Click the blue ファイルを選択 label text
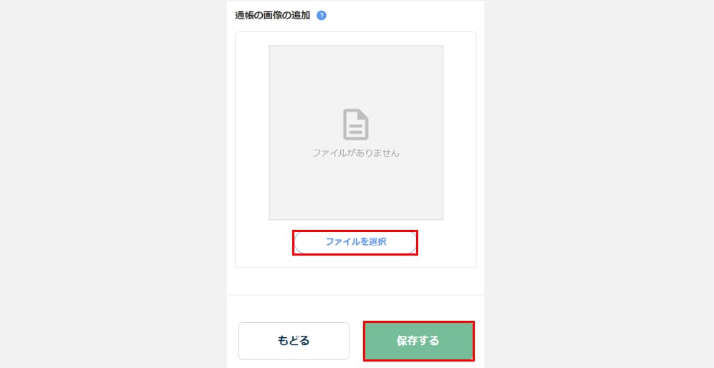Screen dimensions: 714x368 pos(356,242)
